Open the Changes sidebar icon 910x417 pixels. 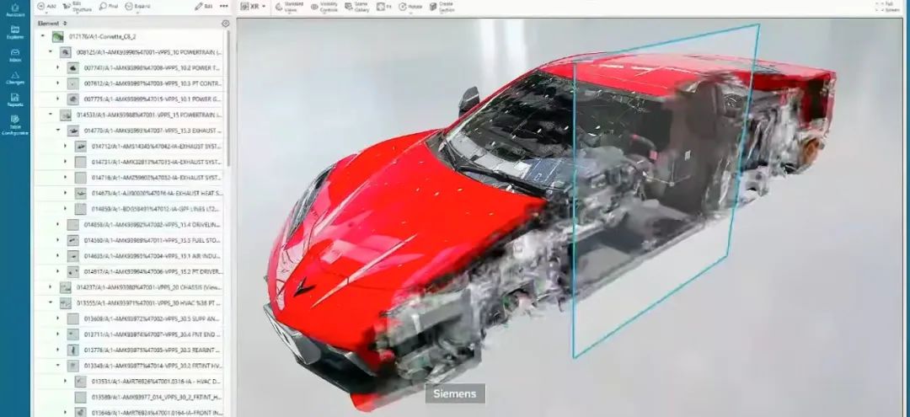pyautogui.click(x=14, y=77)
